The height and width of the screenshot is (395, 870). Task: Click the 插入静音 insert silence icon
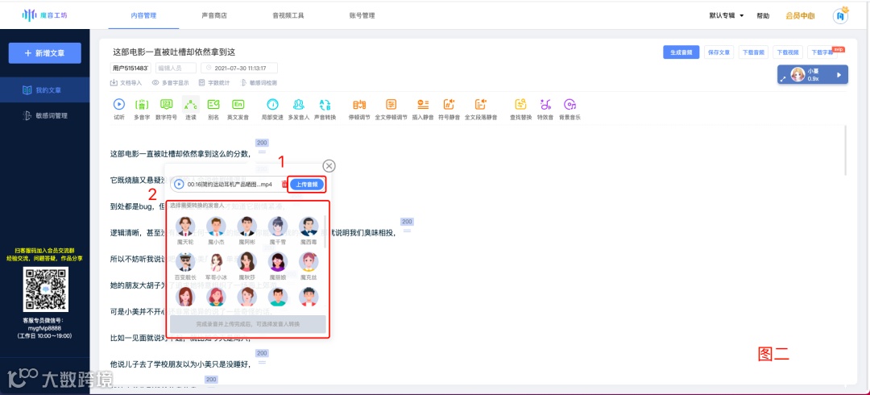[424, 104]
